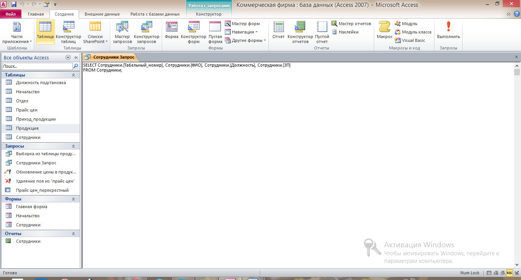The width and height of the screenshot is (521, 280).
Task: Open Конструктор запросов query designer
Action: pos(146,33)
